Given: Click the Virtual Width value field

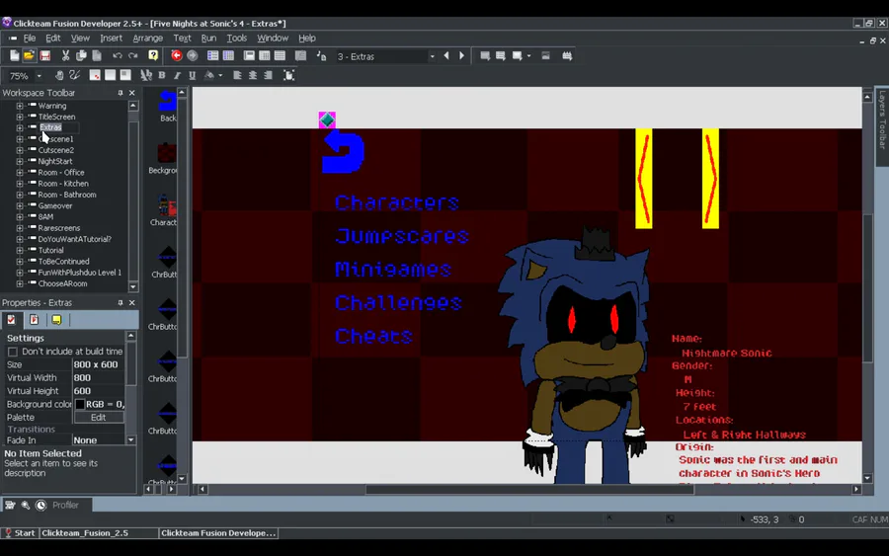Looking at the screenshot, I should click(99, 377).
